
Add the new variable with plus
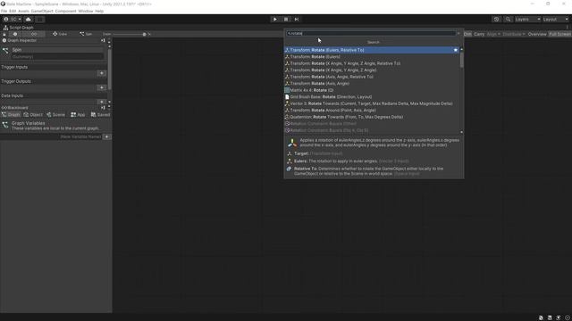click(107, 136)
